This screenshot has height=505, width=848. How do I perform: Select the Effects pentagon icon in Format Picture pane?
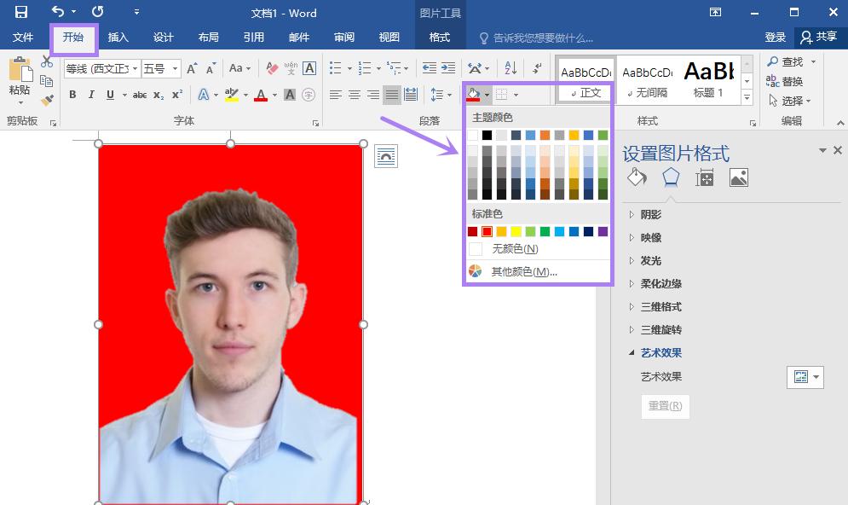670,177
